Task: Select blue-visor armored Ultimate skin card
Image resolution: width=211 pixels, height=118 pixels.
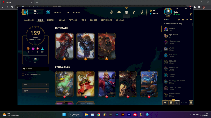Action: (x=85, y=46)
